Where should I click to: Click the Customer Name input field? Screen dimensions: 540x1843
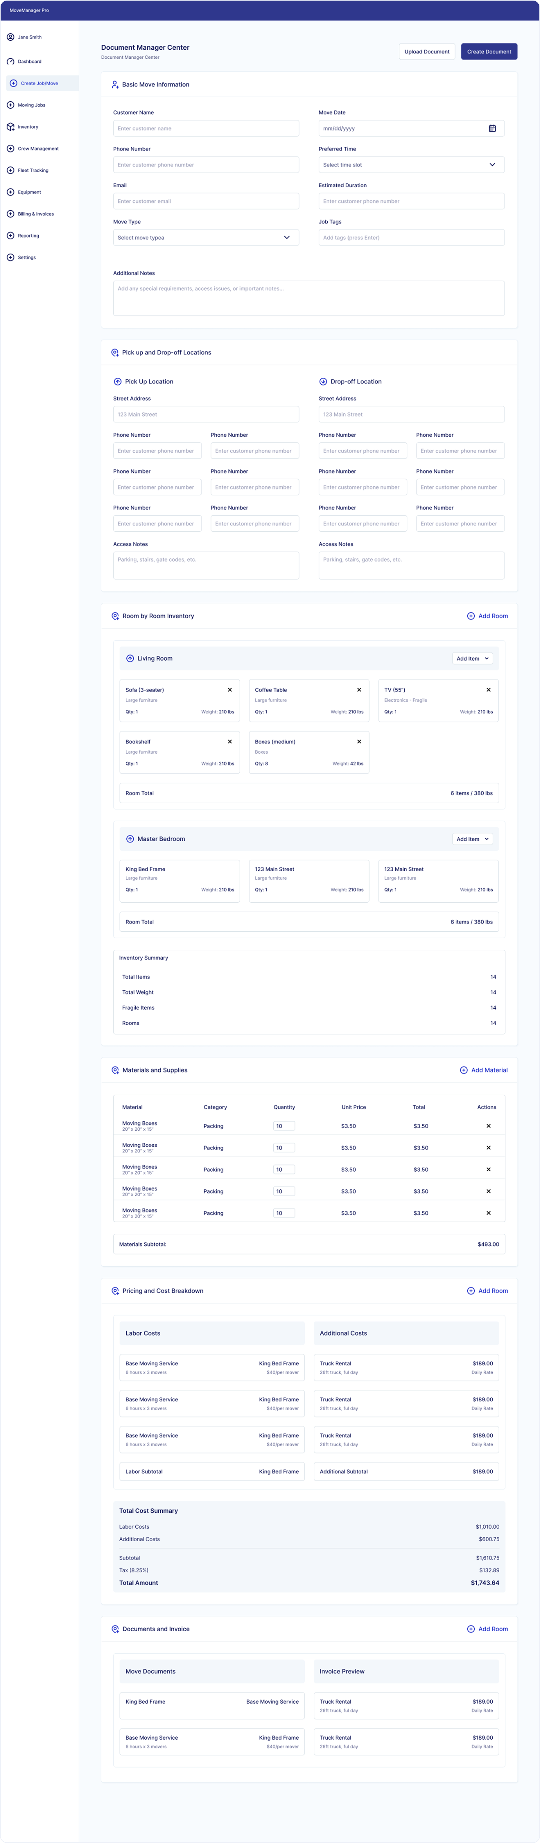206,129
